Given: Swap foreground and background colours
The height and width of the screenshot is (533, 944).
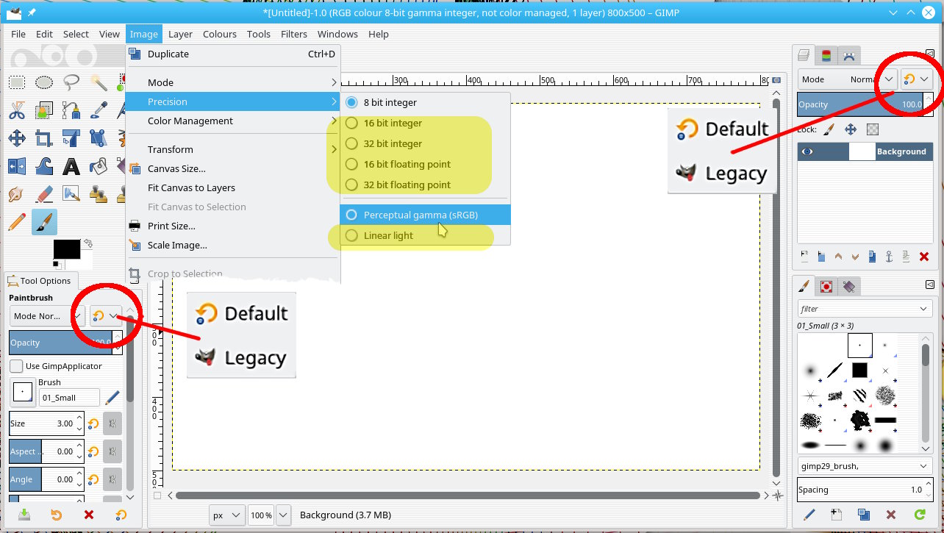Looking at the screenshot, I should (x=88, y=243).
